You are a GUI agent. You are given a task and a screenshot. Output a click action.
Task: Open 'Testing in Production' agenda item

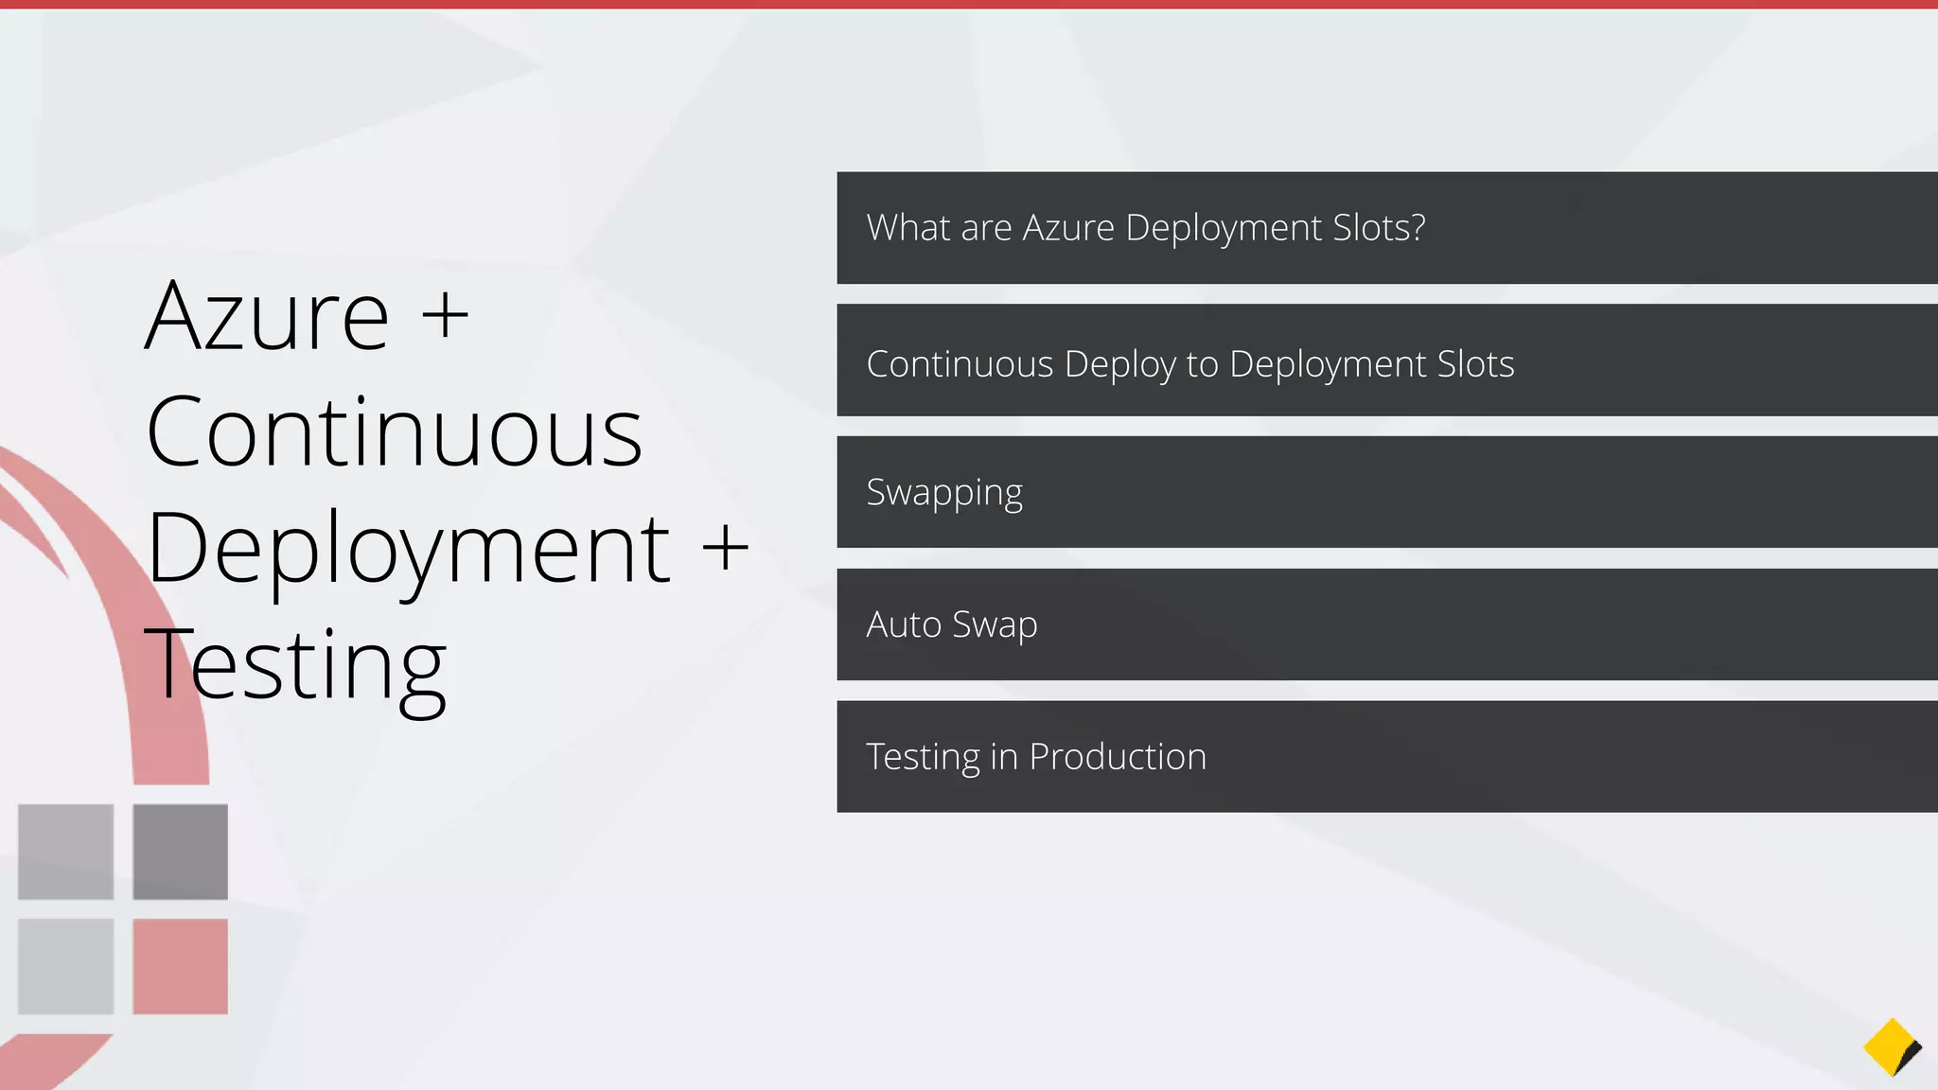click(x=1387, y=757)
